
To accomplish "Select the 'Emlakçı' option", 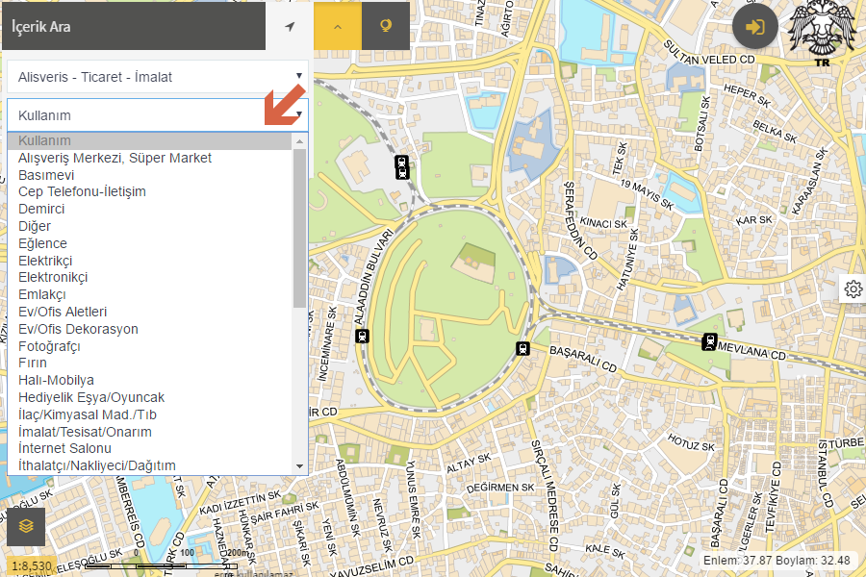I will (x=41, y=294).
